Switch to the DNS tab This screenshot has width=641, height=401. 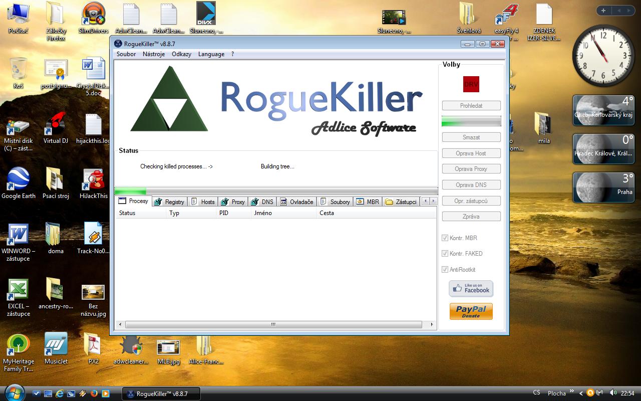pyautogui.click(x=262, y=202)
